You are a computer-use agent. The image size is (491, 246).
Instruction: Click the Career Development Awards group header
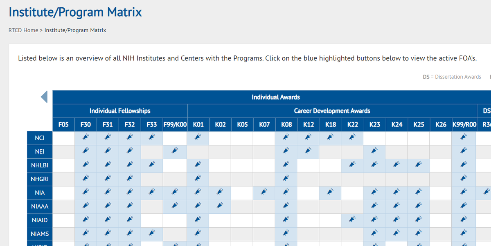point(332,111)
